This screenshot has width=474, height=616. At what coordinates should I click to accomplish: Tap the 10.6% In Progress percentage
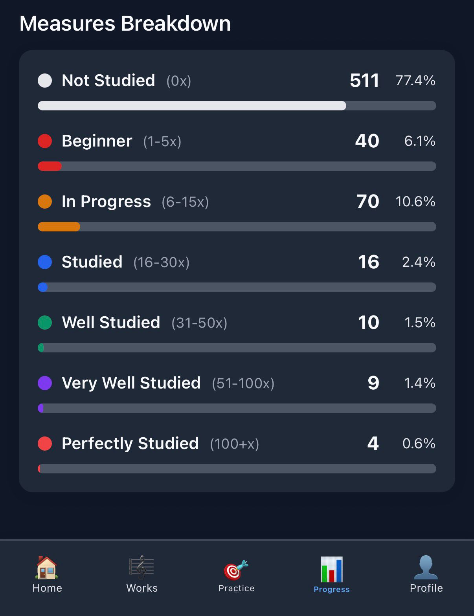(415, 202)
